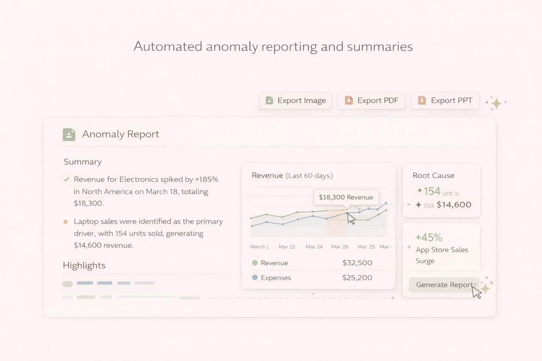This screenshot has height=361, width=542.
Task: Click the Electronics revenue spike summary sentence
Action: pos(146,191)
